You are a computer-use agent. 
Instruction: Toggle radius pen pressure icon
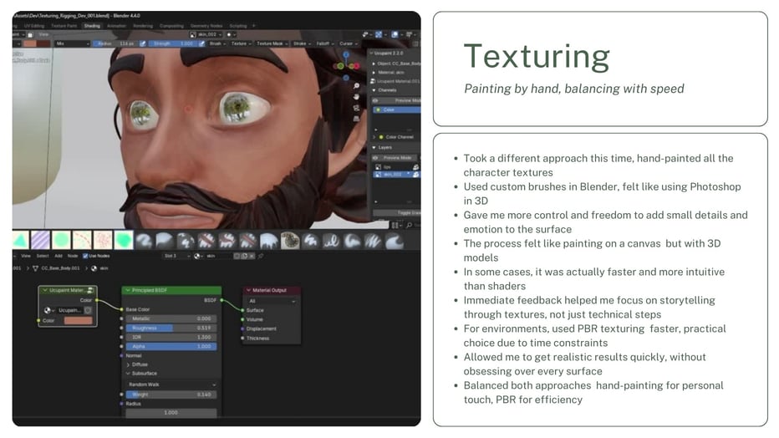tap(143, 43)
